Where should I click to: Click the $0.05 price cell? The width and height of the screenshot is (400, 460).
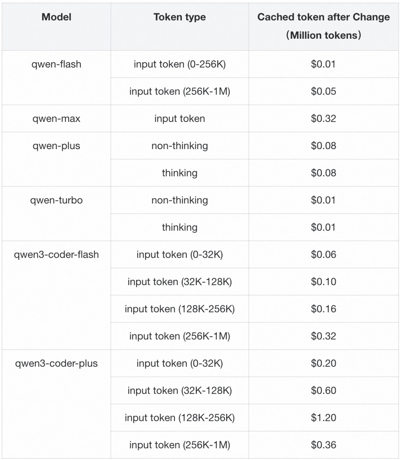tap(323, 91)
